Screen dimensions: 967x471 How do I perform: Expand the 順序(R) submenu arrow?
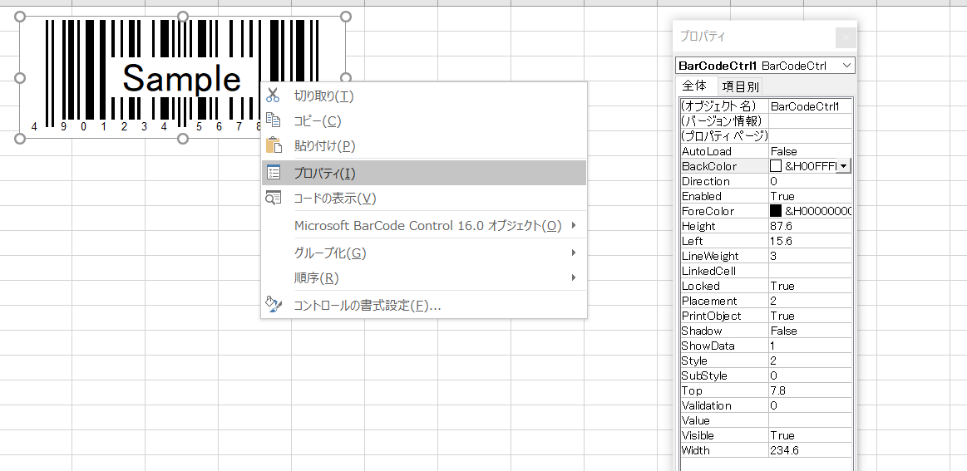pos(574,277)
